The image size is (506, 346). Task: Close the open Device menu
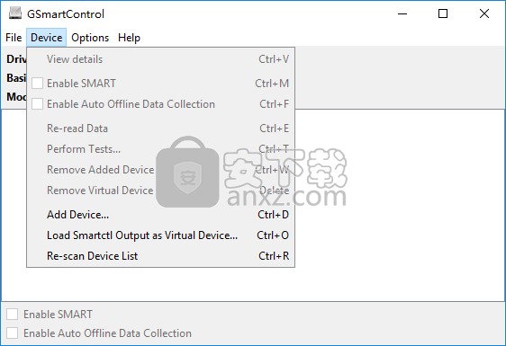point(47,38)
